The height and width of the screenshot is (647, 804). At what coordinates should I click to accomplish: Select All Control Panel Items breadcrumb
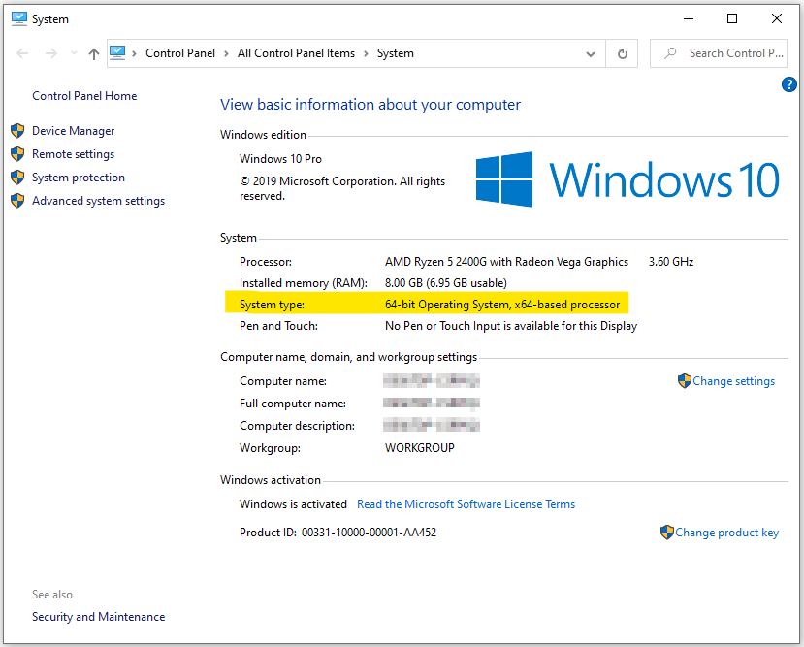click(x=296, y=53)
